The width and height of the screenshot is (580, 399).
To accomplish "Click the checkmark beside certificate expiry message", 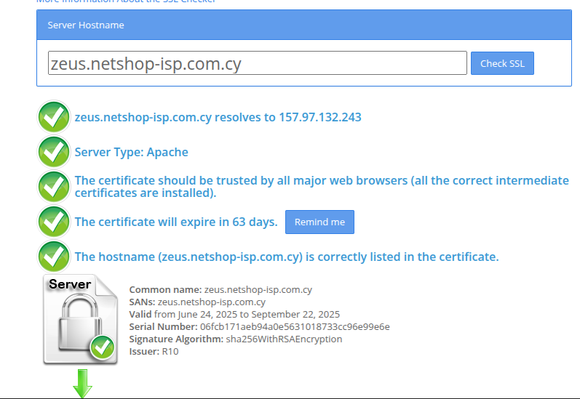I will coord(54,222).
